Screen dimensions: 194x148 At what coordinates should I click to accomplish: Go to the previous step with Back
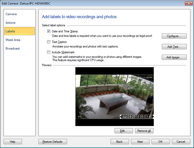[119, 142]
